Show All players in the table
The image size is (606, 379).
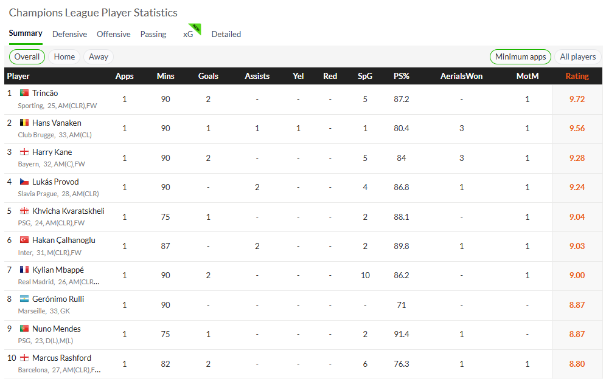[x=578, y=57]
